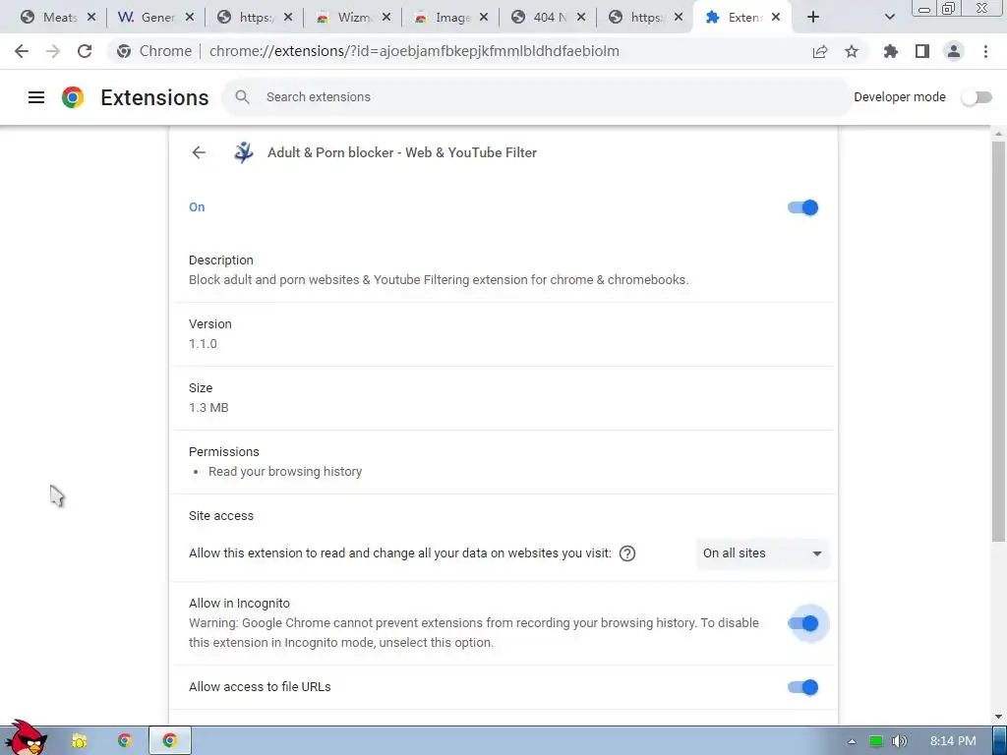Viewport: 1007px width, 755px height.
Task: Click the version text 1.1.0
Action: [x=203, y=343]
